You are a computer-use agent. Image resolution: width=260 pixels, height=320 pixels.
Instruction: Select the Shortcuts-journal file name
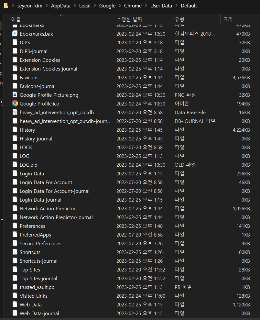(x=38, y=261)
